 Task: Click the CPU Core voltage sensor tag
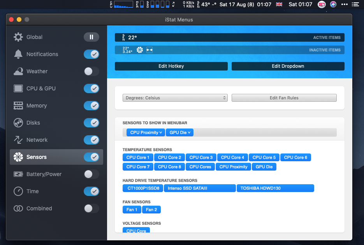point(136,230)
